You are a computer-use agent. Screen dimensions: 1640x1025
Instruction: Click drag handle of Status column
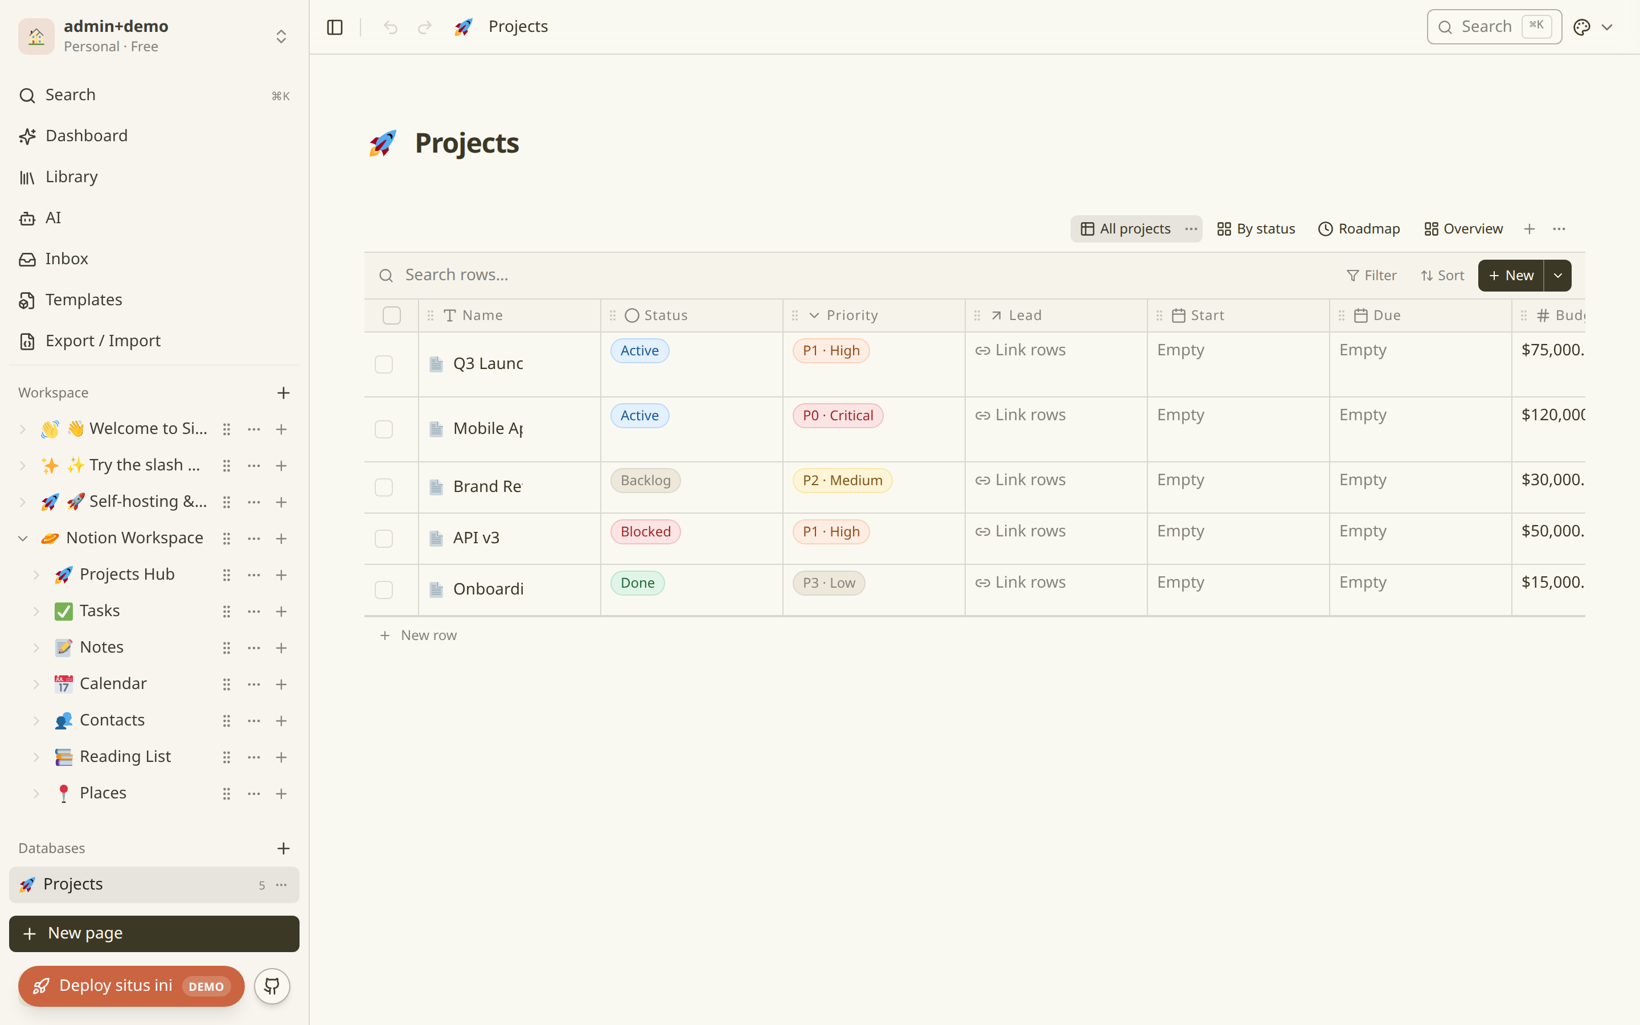tap(613, 316)
